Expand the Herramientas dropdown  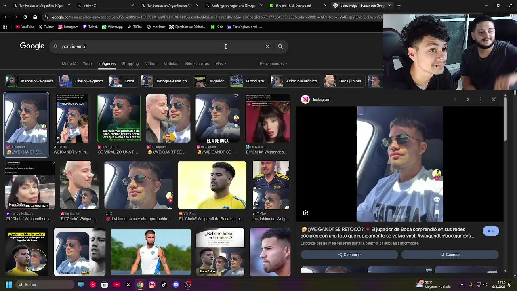coord(273,64)
